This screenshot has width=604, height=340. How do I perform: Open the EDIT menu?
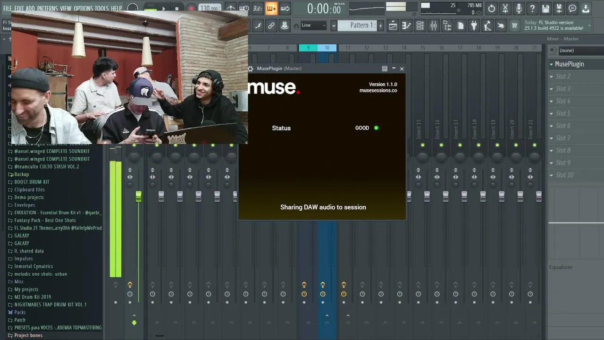tap(19, 8)
